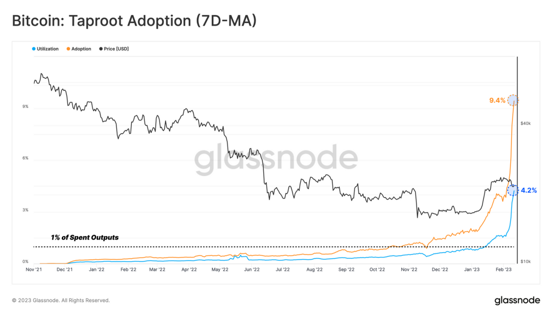Click the Feb '23 x-axis label
The height and width of the screenshot is (317, 552).
(x=503, y=270)
